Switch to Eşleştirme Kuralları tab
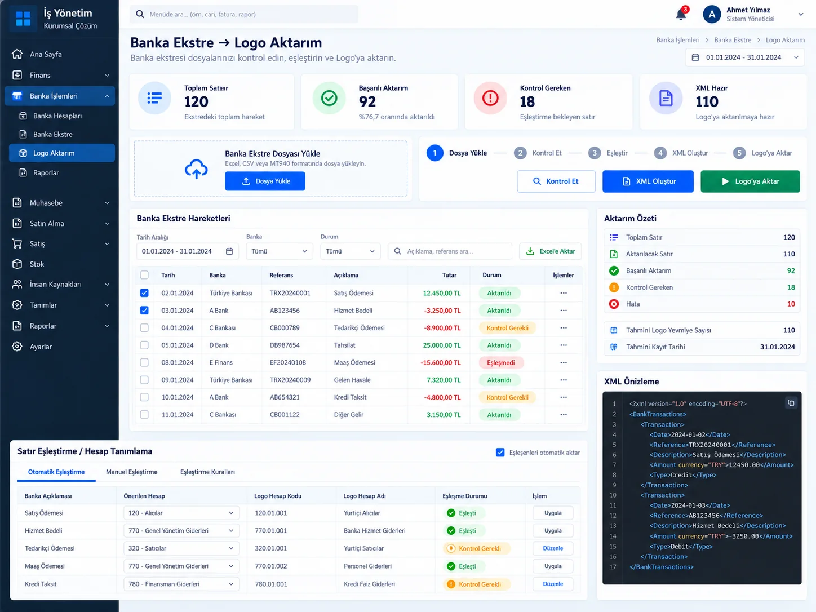 [x=207, y=472]
